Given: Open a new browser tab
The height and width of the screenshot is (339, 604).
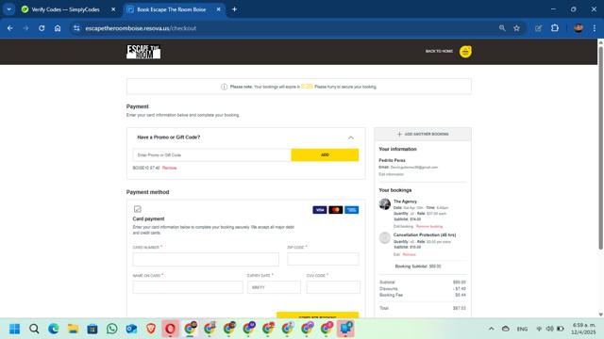Looking at the screenshot, I should [x=234, y=9].
